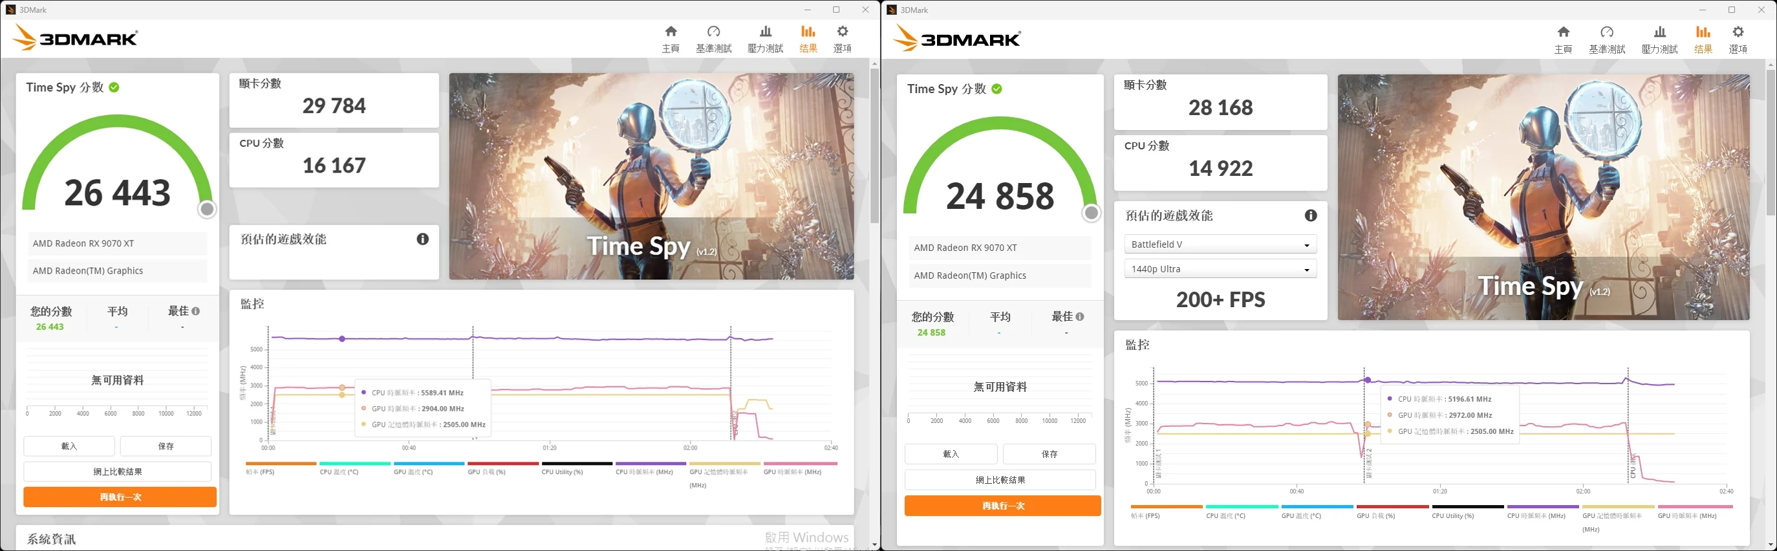Click compare results online in right window
The width and height of the screenshot is (1777, 551).
pos(1001,480)
